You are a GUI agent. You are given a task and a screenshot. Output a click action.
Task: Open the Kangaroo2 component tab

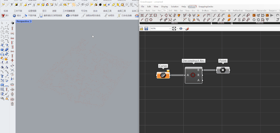pos(249,11)
